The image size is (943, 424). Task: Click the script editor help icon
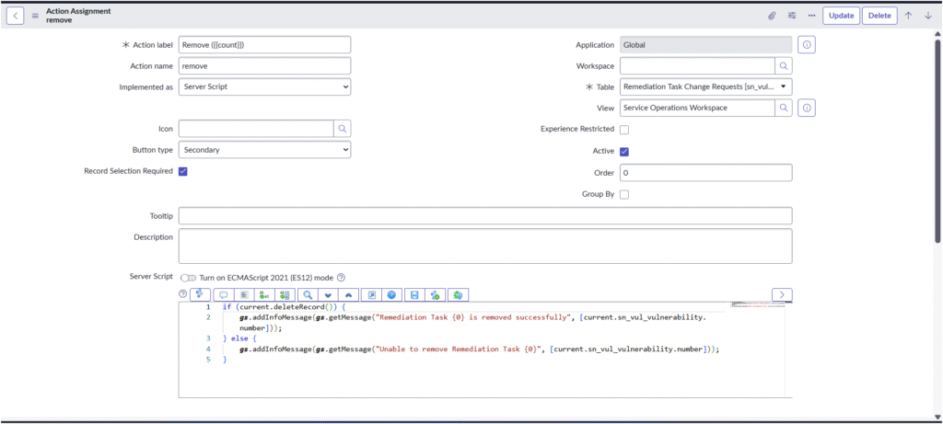392,294
